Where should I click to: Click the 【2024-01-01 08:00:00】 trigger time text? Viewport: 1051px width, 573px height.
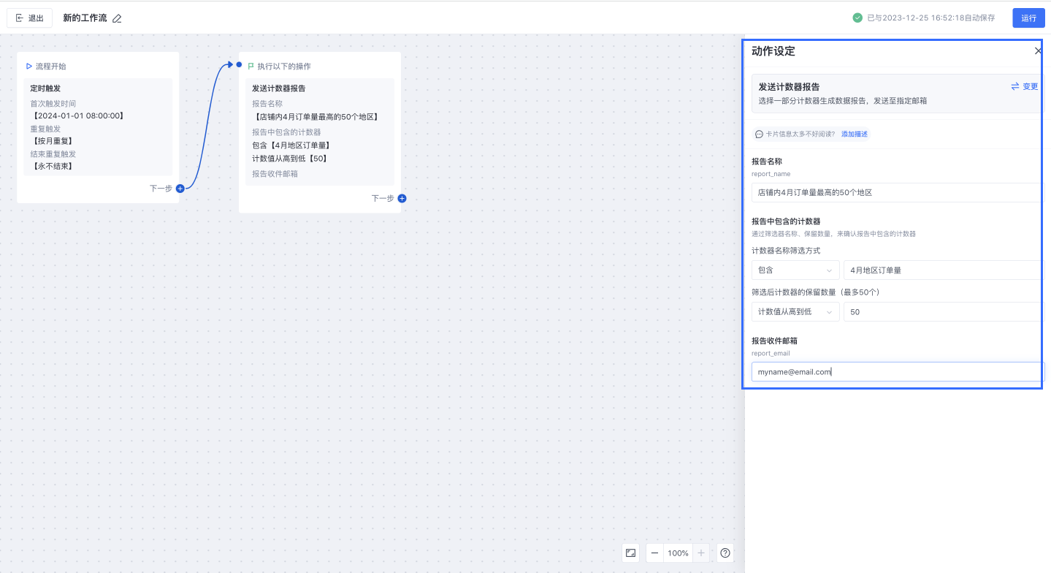78,116
